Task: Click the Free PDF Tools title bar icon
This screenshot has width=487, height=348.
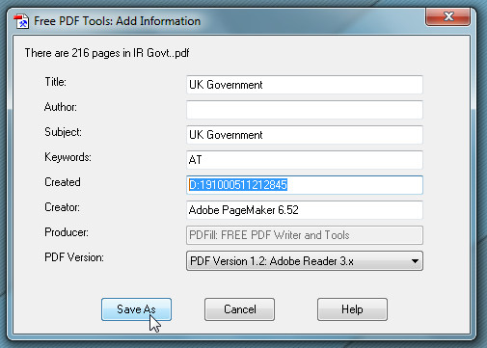Action: 21,21
